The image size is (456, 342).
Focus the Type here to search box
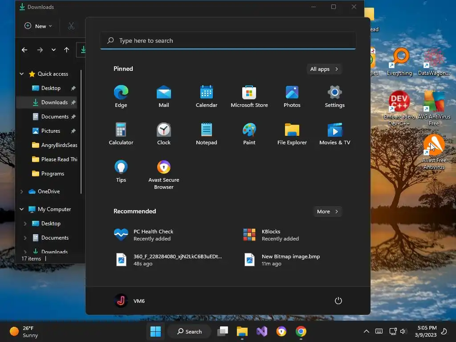click(x=228, y=41)
